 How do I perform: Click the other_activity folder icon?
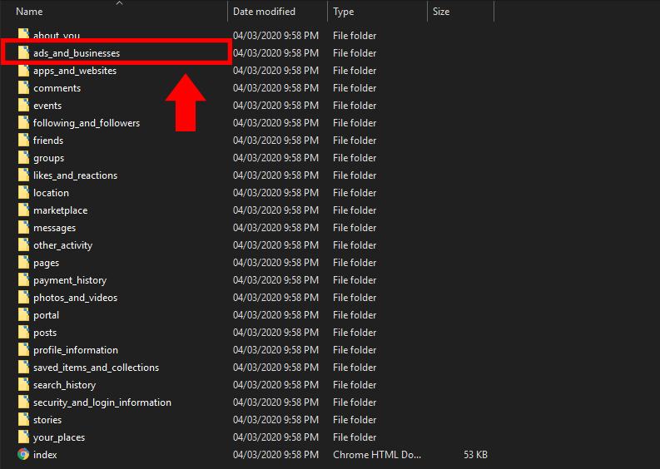(x=23, y=244)
